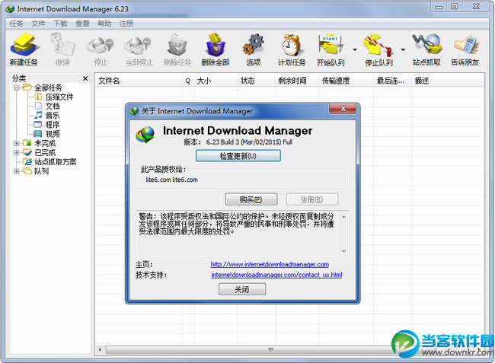495x363 pixels.
Task: Launch 站点抓取 (site grabber) tool icon
Action: pyautogui.click(x=426, y=49)
